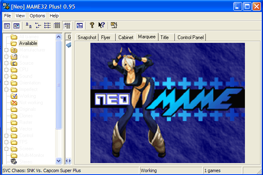Viewport: 263px width, 175px height.
Task: Switch to details view icon
Action: point(57,26)
